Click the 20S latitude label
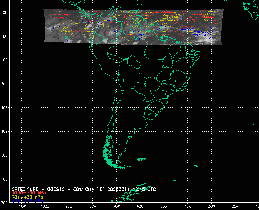The height and width of the screenshot is (210, 259). click(x=4, y=84)
